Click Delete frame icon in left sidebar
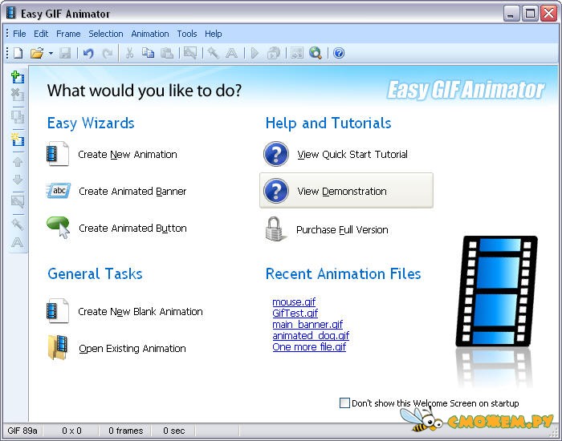The image size is (562, 441). (18, 95)
